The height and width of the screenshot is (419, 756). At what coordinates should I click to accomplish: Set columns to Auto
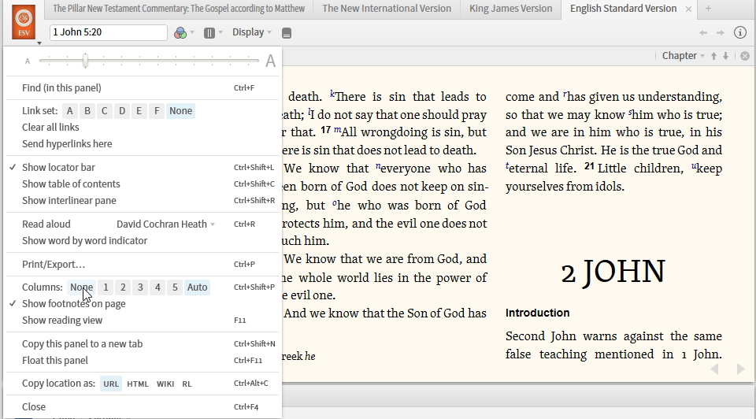(197, 287)
